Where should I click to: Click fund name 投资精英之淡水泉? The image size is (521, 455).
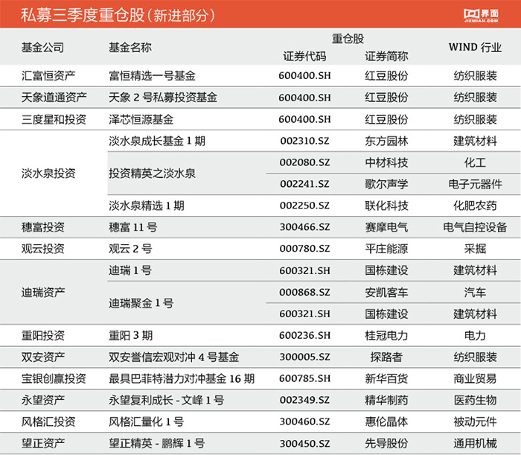point(152,174)
